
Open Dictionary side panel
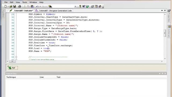(169, 31)
